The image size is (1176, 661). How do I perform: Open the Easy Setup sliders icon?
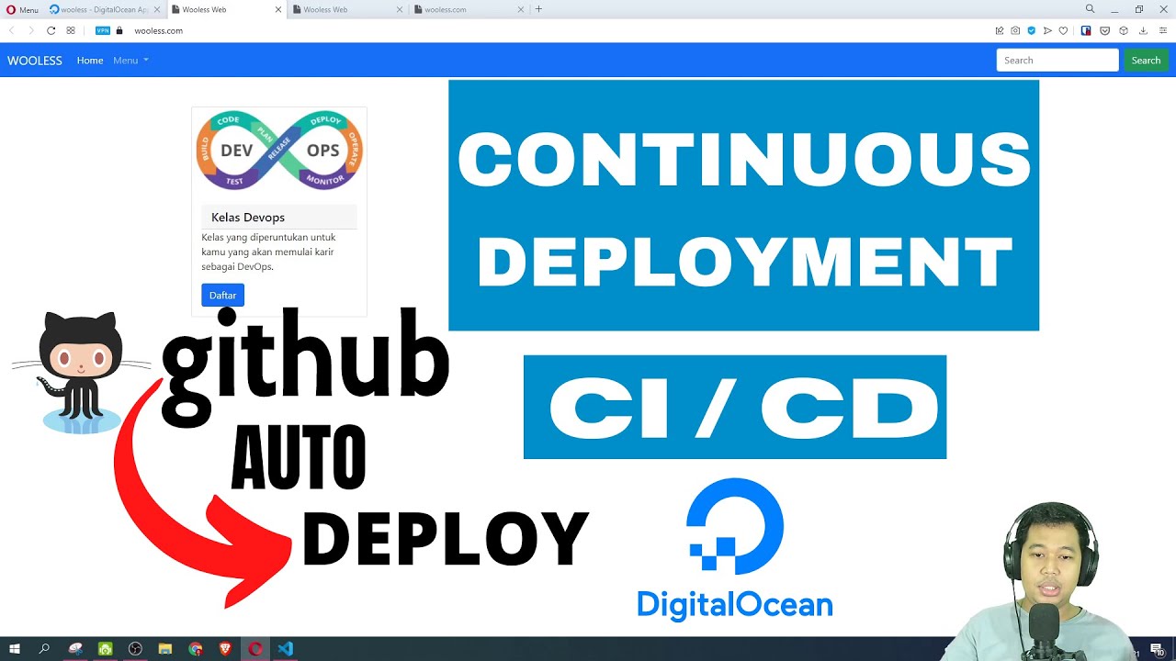click(1161, 30)
